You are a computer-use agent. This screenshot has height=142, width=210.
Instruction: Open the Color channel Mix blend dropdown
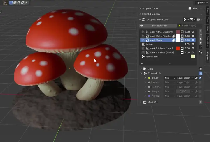[170, 78]
